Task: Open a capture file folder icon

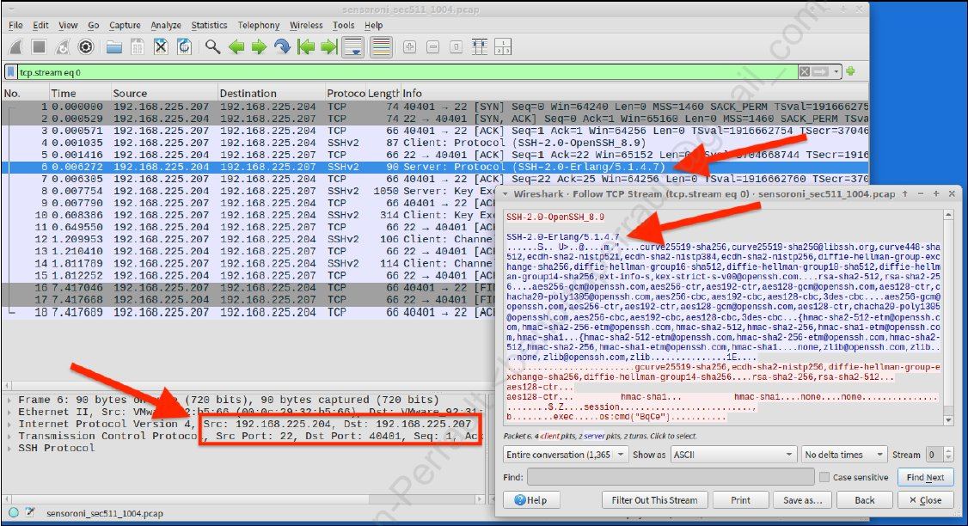Action: click(114, 47)
